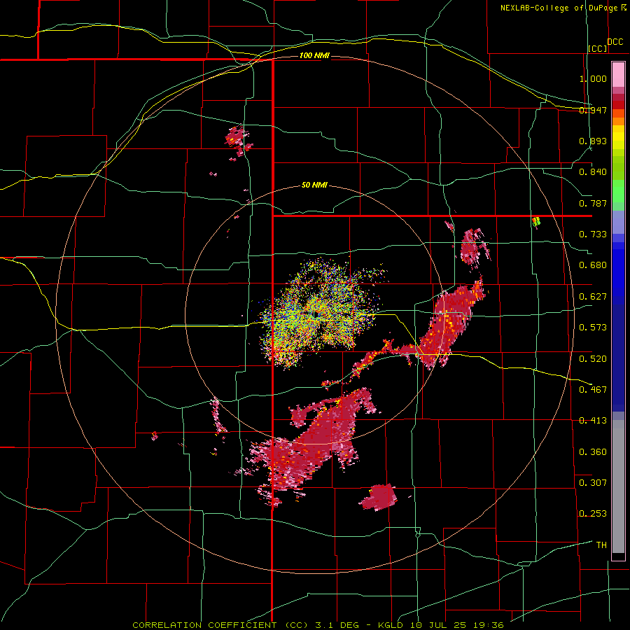The width and height of the screenshot is (630, 630).
Task: Click the Correlation Coefficient product title caption
Action: 318,625
